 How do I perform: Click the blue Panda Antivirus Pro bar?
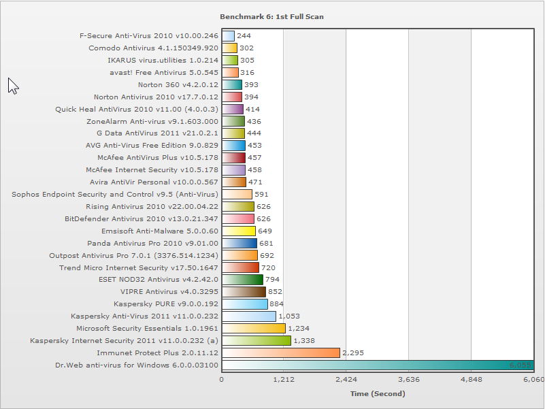pos(240,243)
